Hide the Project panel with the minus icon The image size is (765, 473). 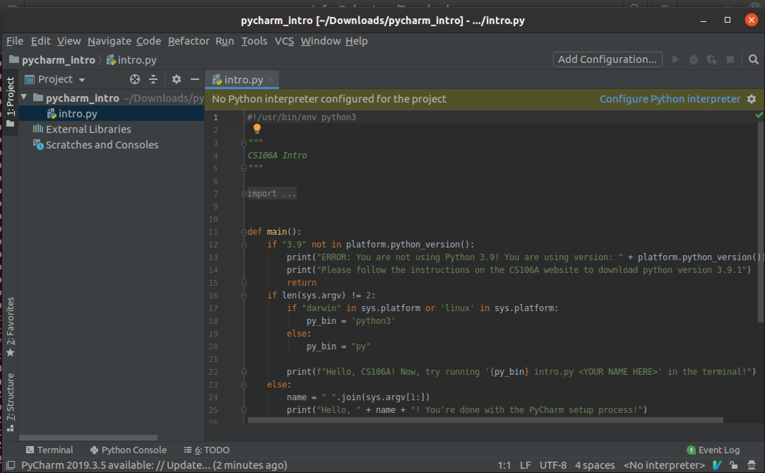pos(195,79)
